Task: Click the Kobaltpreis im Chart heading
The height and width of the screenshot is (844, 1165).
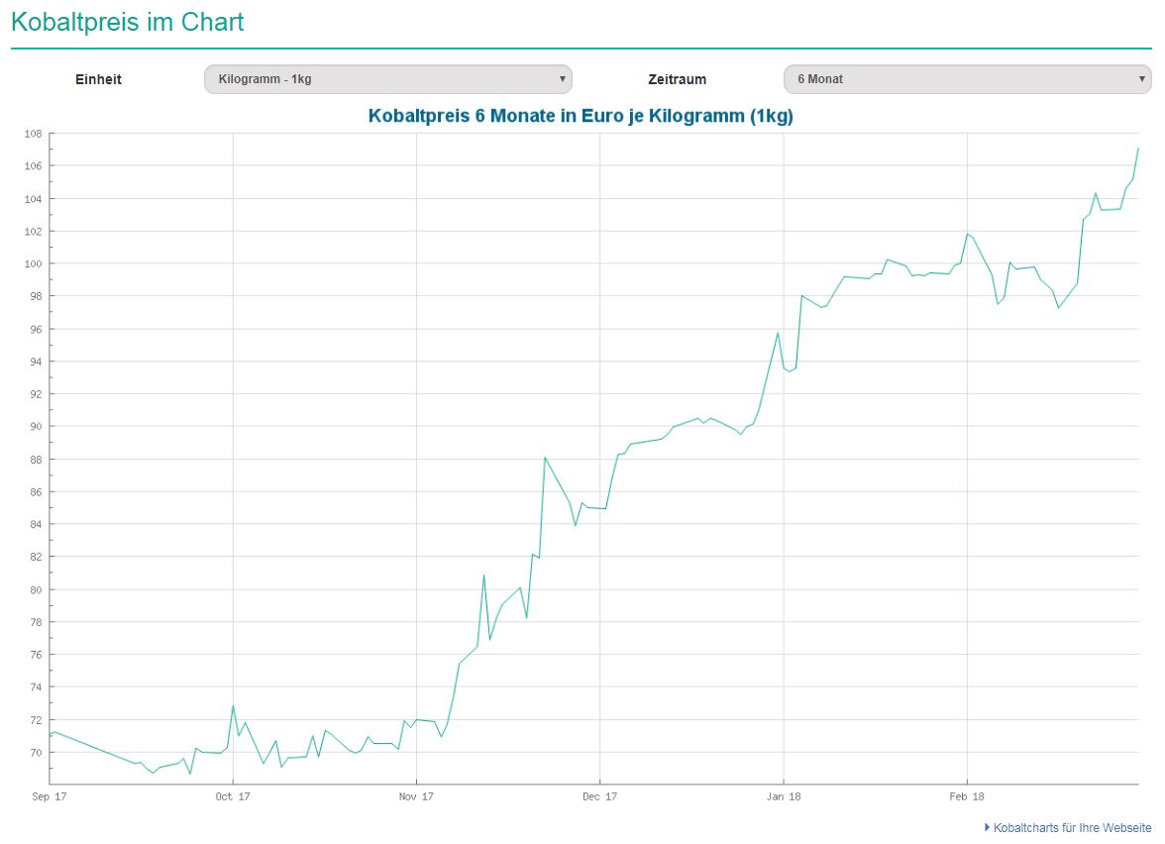Action: (127, 22)
